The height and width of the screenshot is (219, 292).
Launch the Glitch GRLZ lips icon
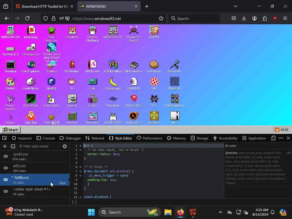pyautogui.click(x=133, y=101)
